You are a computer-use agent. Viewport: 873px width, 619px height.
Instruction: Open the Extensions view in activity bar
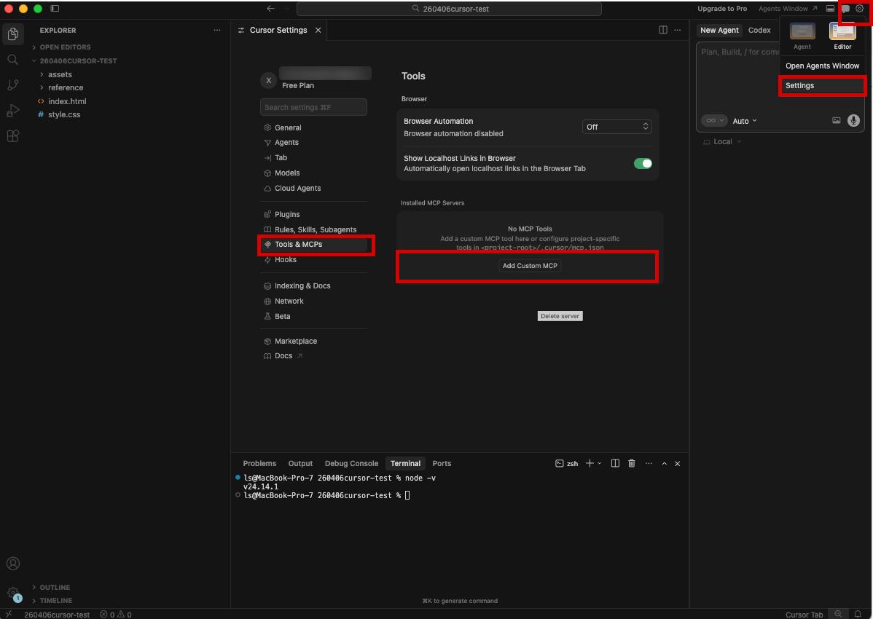pyautogui.click(x=13, y=135)
